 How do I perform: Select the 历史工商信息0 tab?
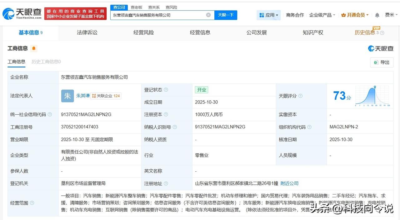coord(46,62)
